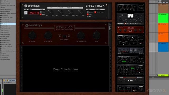Click the Tap Tempo button

click(26, 13)
